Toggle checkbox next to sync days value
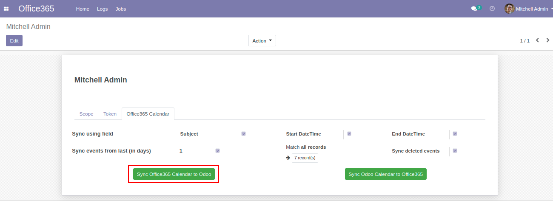 point(218,151)
